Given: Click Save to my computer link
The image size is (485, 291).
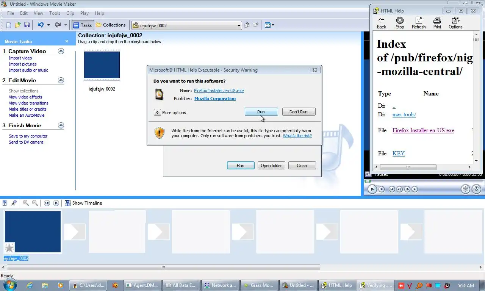Looking at the screenshot, I should pos(28,136).
